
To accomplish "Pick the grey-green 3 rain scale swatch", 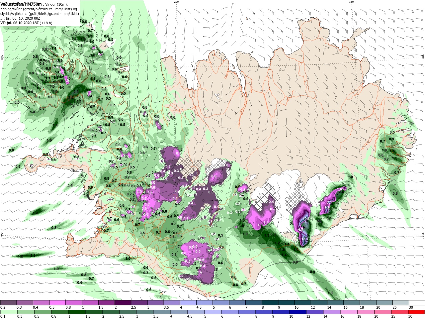I will 145,312.
